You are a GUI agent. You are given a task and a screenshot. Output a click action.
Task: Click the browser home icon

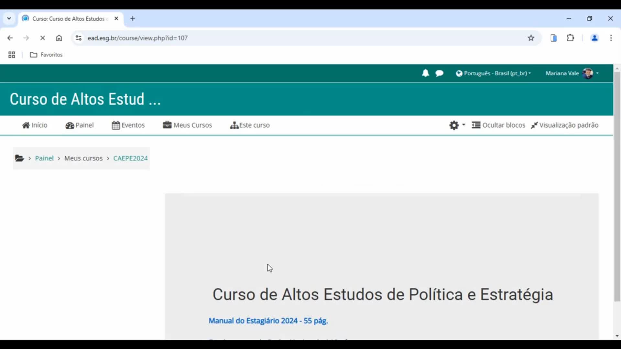coord(59,38)
